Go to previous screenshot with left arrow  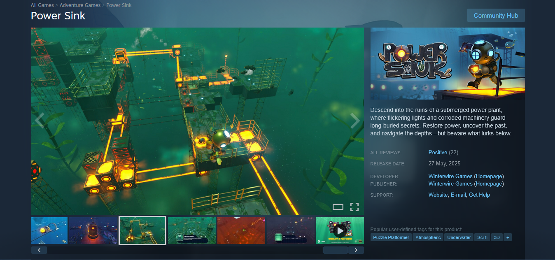[x=40, y=121]
